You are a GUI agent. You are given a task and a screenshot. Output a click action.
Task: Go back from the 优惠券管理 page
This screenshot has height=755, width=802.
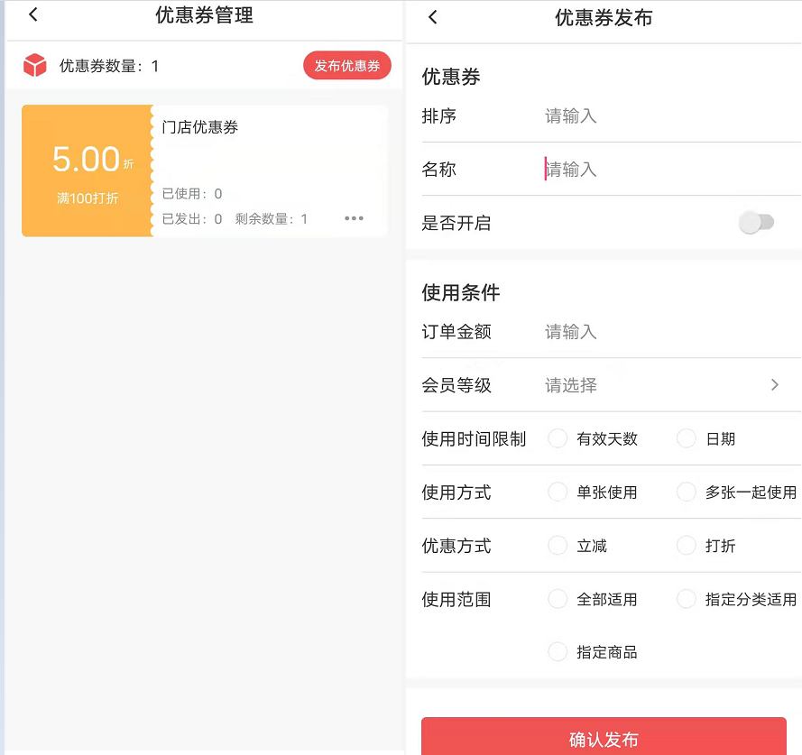click(x=33, y=15)
